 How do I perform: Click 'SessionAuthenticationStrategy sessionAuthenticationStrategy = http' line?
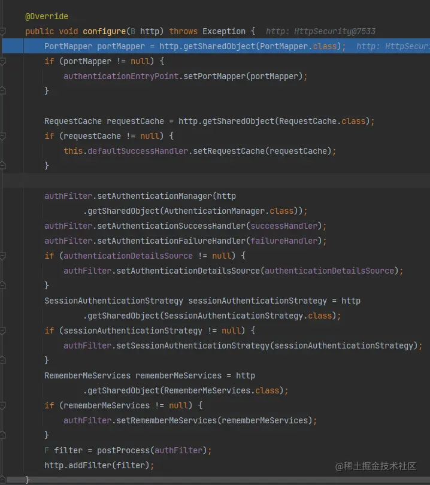202,301
